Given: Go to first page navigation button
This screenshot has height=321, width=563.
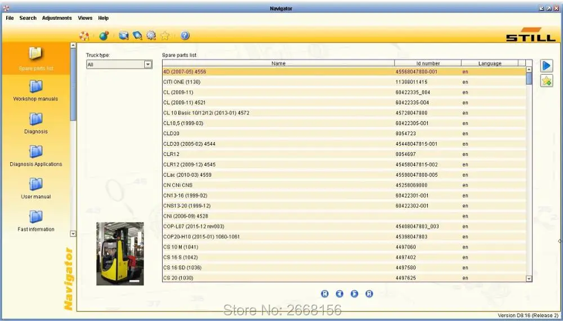Looking at the screenshot, I should point(325,294).
